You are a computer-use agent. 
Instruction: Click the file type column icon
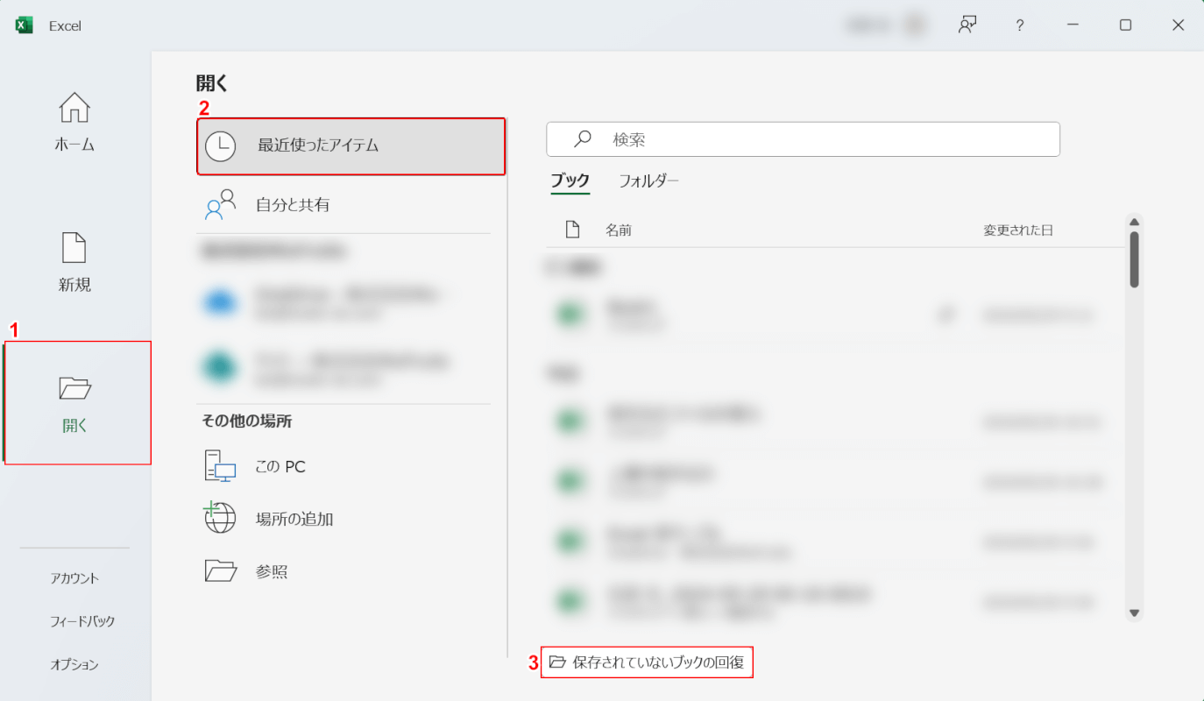click(572, 230)
